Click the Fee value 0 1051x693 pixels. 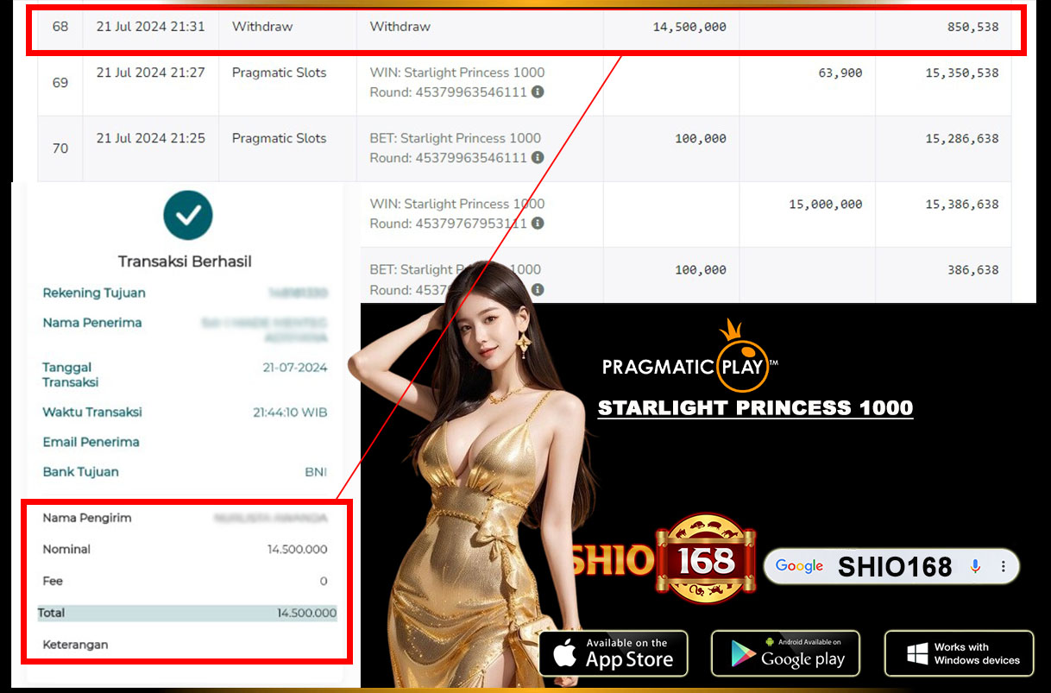(x=324, y=582)
